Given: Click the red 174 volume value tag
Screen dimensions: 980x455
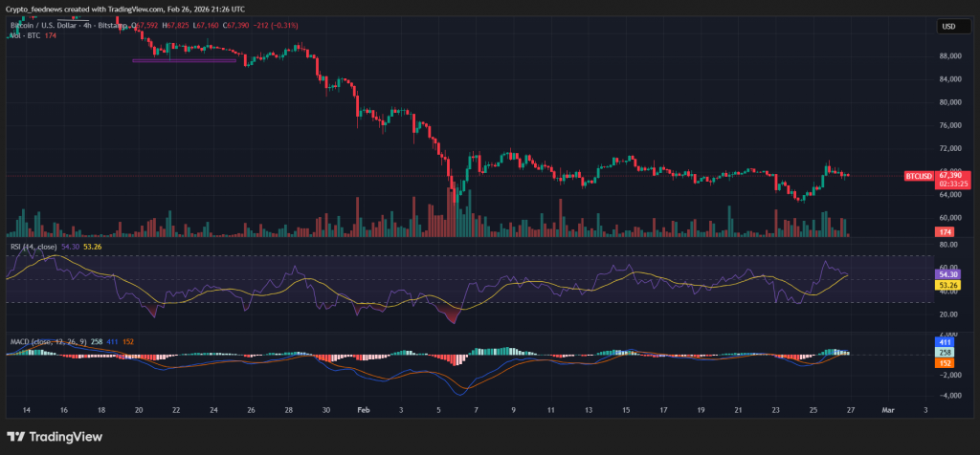Looking at the screenshot, I should point(946,232).
